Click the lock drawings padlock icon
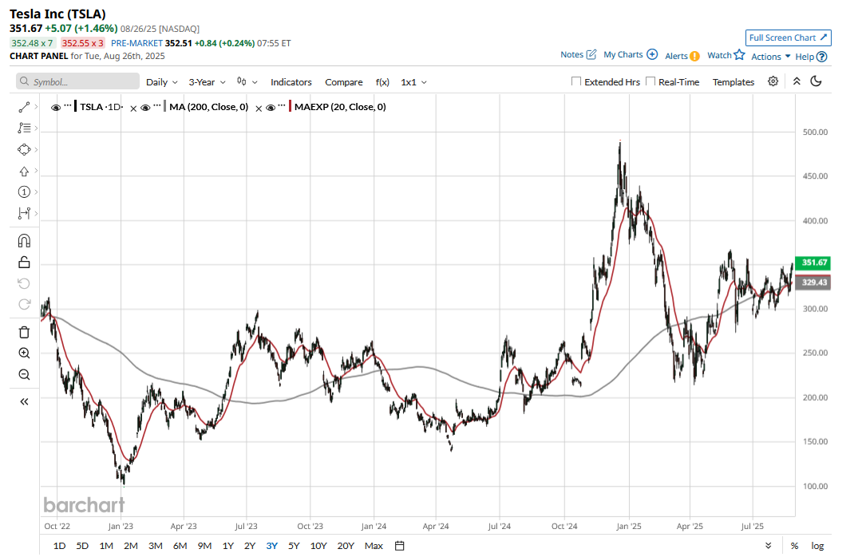The image size is (846, 557). pyautogui.click(x=24, y=262)
